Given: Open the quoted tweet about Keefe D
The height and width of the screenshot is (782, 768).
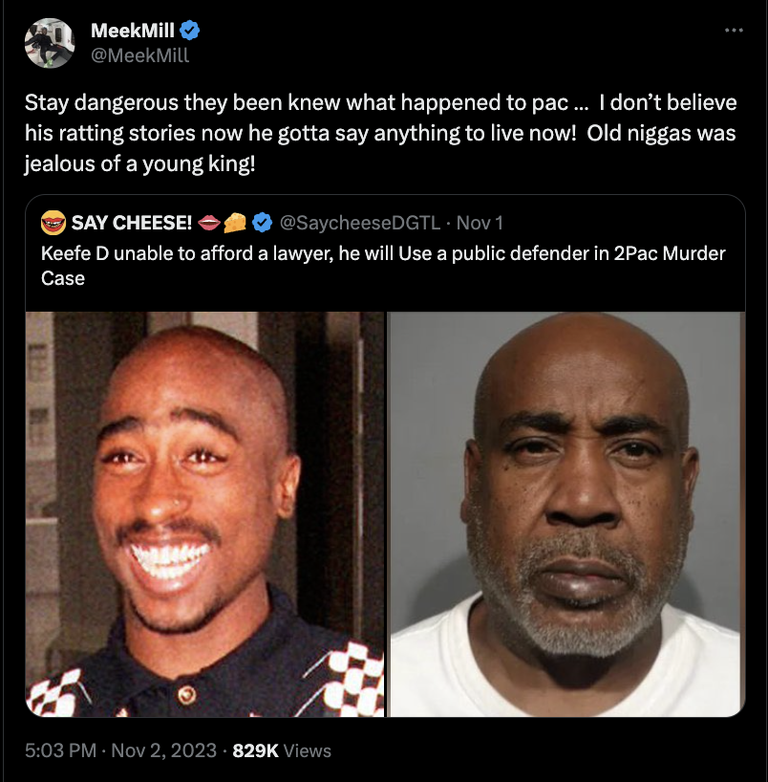Looking at the screenshot, I should point(383,266).
